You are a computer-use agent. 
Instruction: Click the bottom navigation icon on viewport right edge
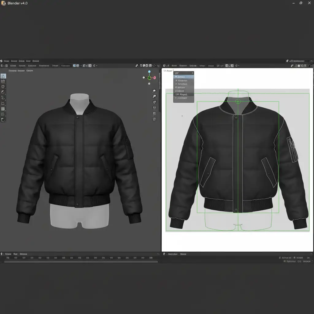coord(154,119)
